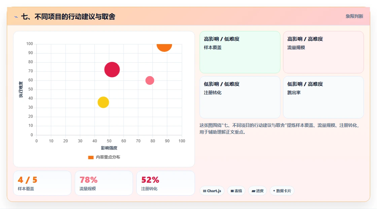The height and width of the screenshot is (209, 377).
Task: Click the icon inside the 表格 chip
Action: tap(232, 191)
